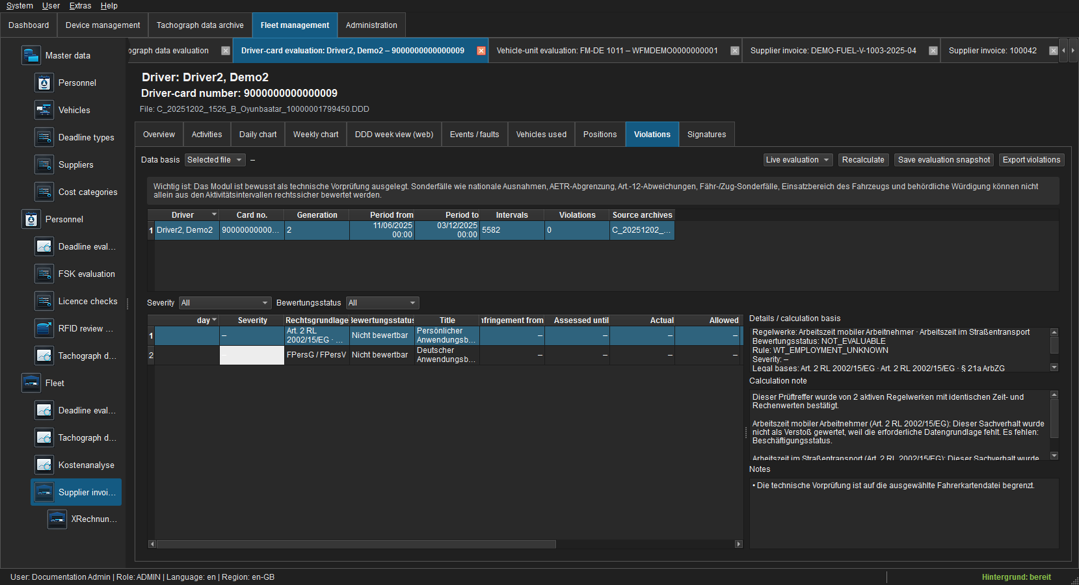Open the Live evaluation dropdown
1079x585 pixels.
pos(798,160)
